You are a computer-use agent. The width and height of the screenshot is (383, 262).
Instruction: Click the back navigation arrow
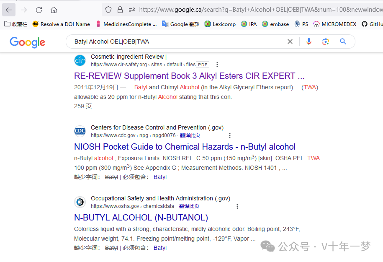(9, 9)
